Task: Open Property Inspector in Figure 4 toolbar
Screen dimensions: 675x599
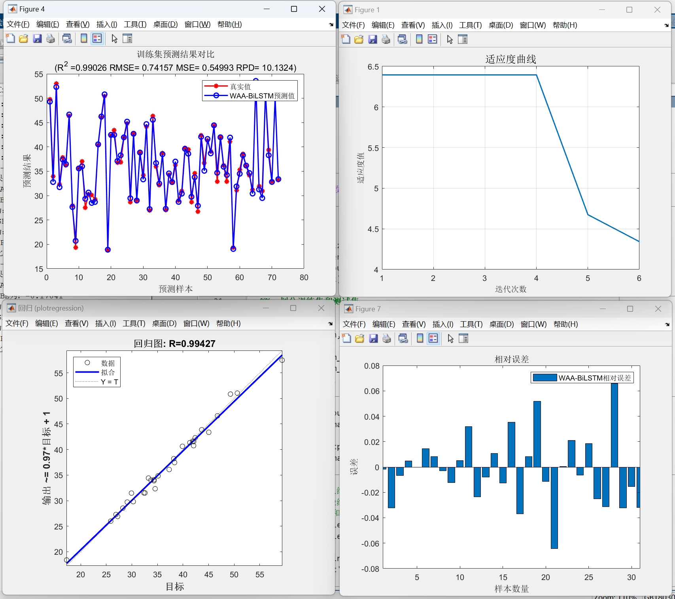Action: coord(127,38)
